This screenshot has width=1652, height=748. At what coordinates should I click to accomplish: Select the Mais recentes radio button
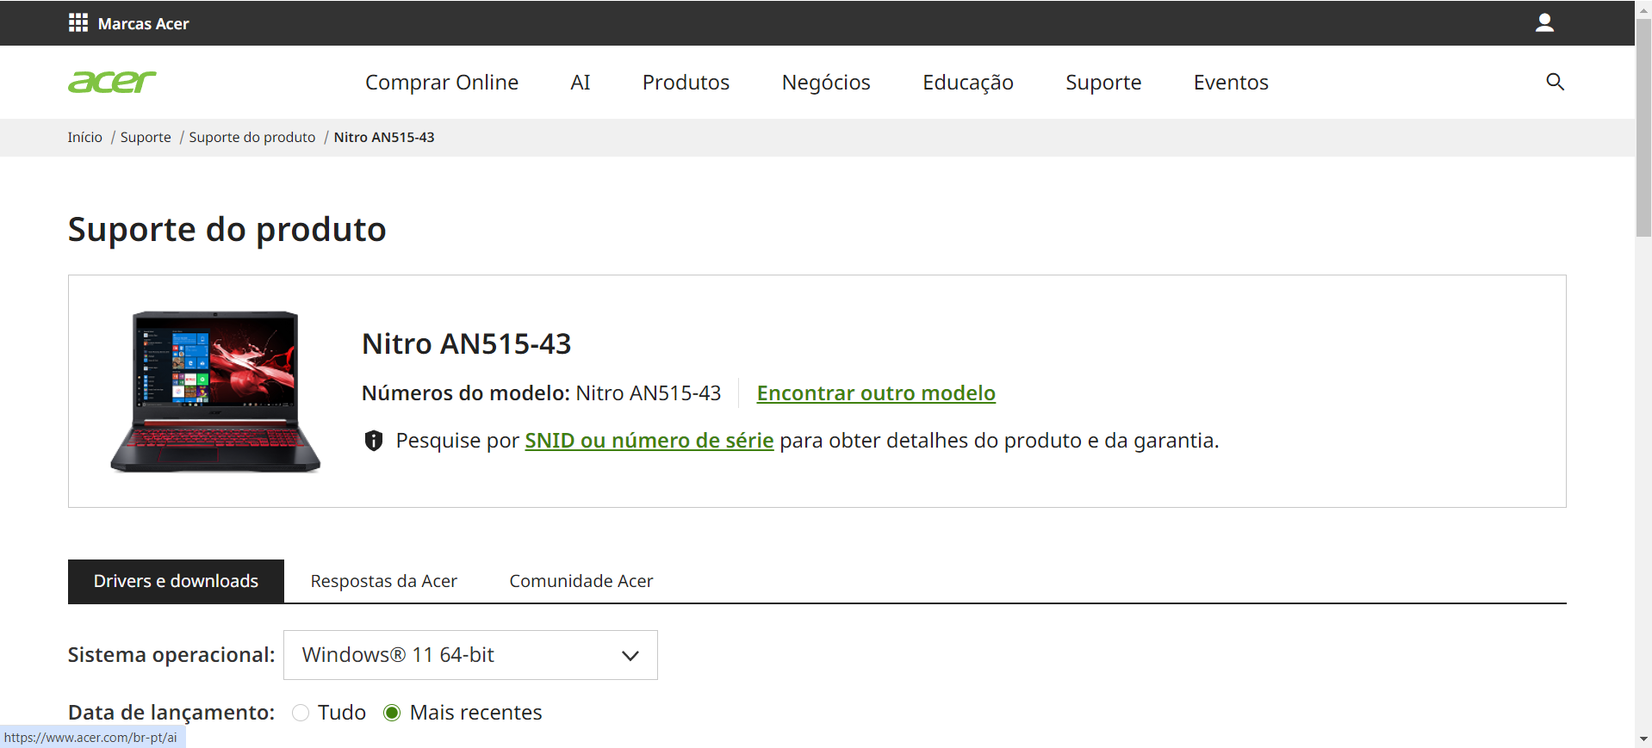point(392,713)
